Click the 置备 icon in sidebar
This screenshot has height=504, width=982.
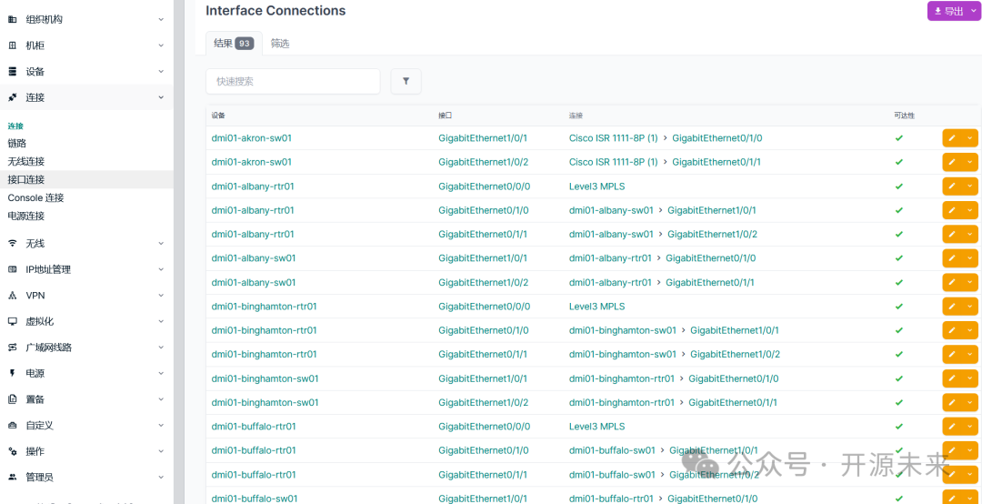[x=12, y=399]
